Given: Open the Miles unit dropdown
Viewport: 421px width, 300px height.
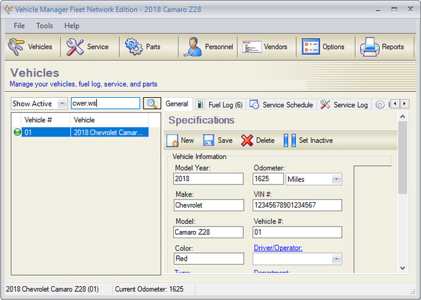Looking at the screenshot, I should pyautogui.click(x=336, y=179).
